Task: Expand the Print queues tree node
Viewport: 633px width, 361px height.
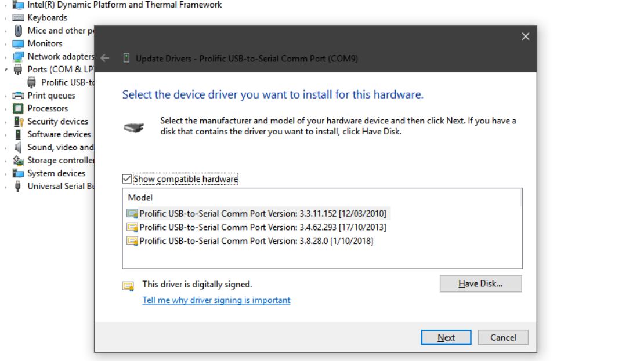Action: pyautogui.click(x=6, y=96)
